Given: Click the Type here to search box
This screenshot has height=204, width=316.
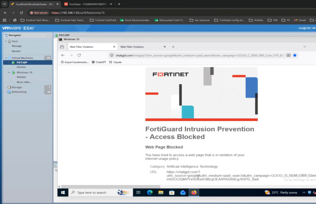Looking at the screenshot, I should (x=101, y=193).
